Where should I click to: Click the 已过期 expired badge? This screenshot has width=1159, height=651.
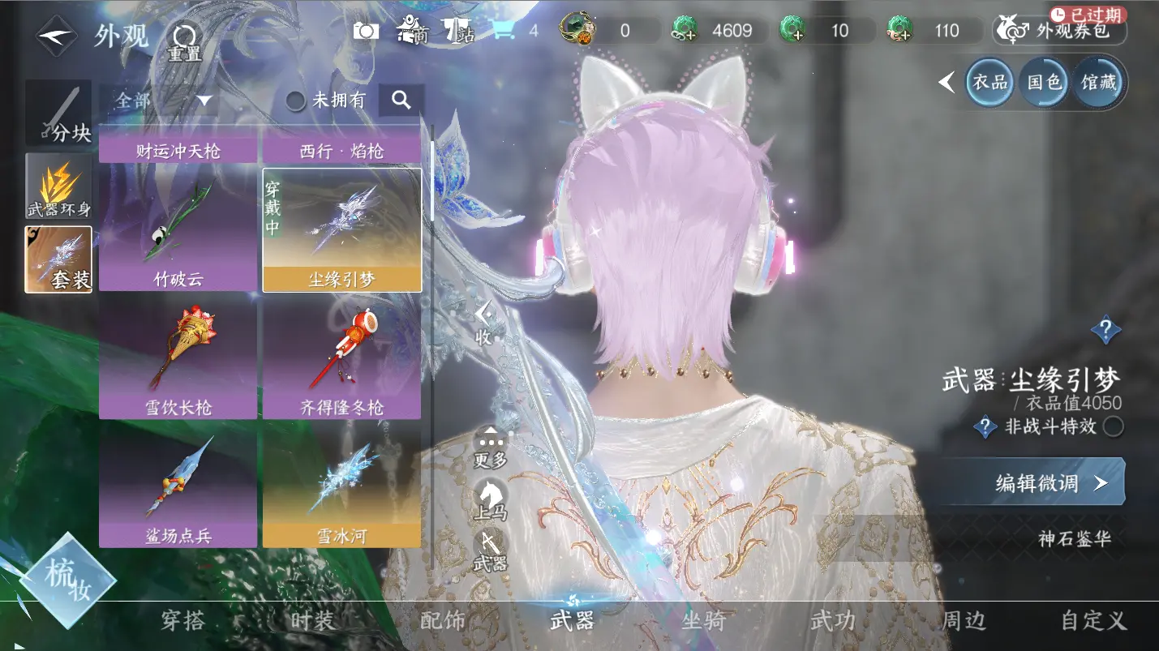pyautogui.click(x=1087, y=15)
